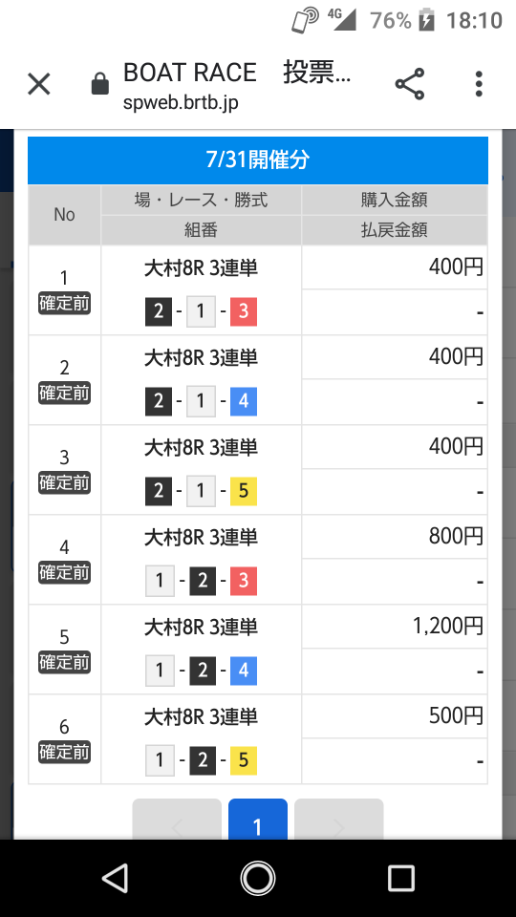Tap the 4G signal status icon
516x917 pixels.
coord(342,19)
